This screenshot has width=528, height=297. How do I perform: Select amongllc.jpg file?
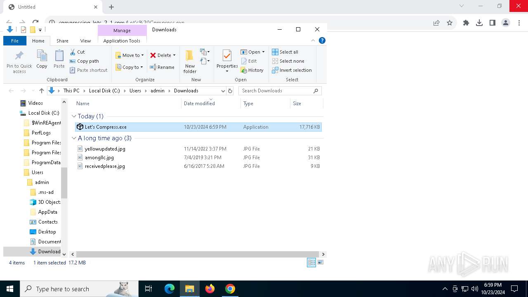tap(198, 158)
